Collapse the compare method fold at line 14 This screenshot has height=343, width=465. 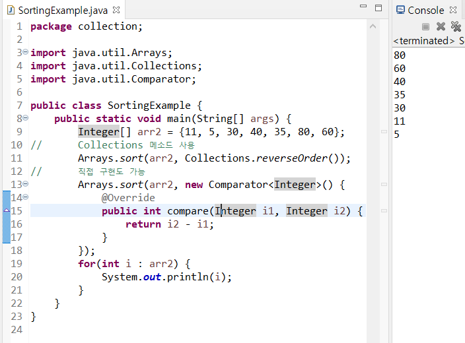click(x=26, y=197)
